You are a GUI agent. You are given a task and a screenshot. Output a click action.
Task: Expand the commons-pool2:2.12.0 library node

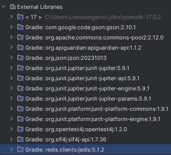11,37
